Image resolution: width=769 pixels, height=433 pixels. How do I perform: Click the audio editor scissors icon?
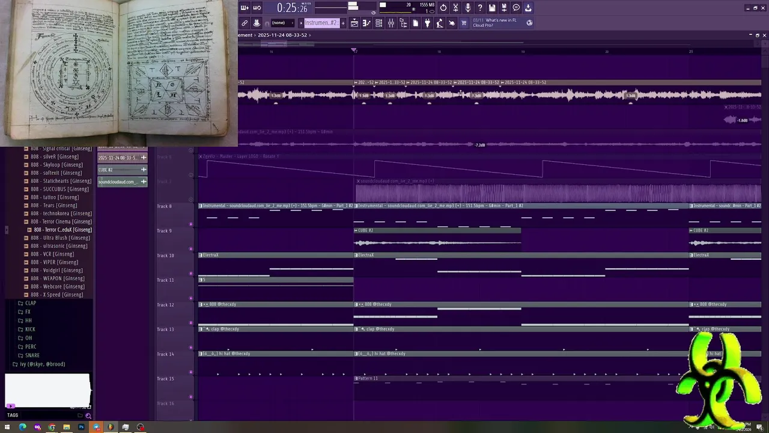(x=455, y=8)
